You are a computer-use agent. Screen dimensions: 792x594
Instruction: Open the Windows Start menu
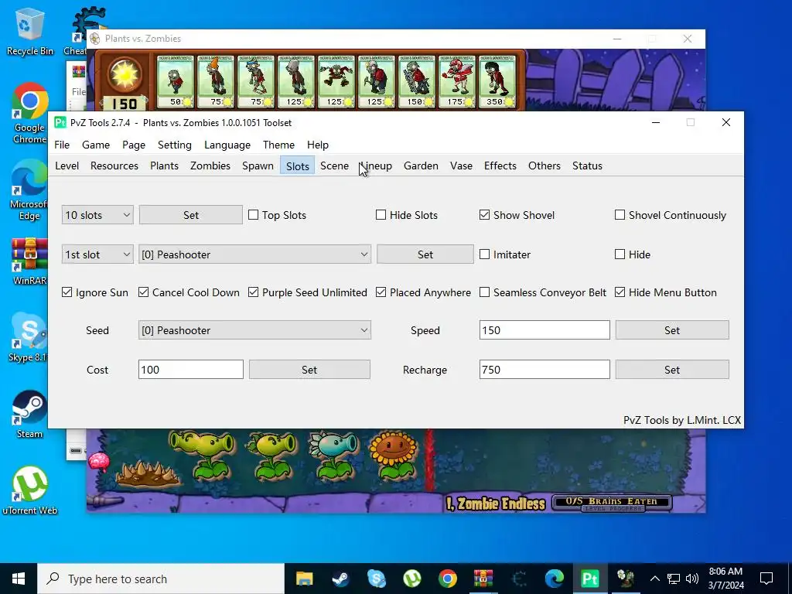coord(19,579)
